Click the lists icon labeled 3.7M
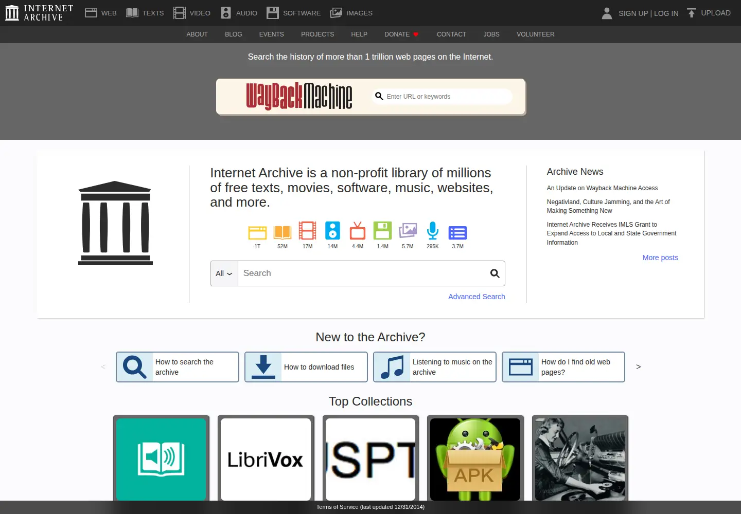This screenshot has width=741, height=514. 457,233
